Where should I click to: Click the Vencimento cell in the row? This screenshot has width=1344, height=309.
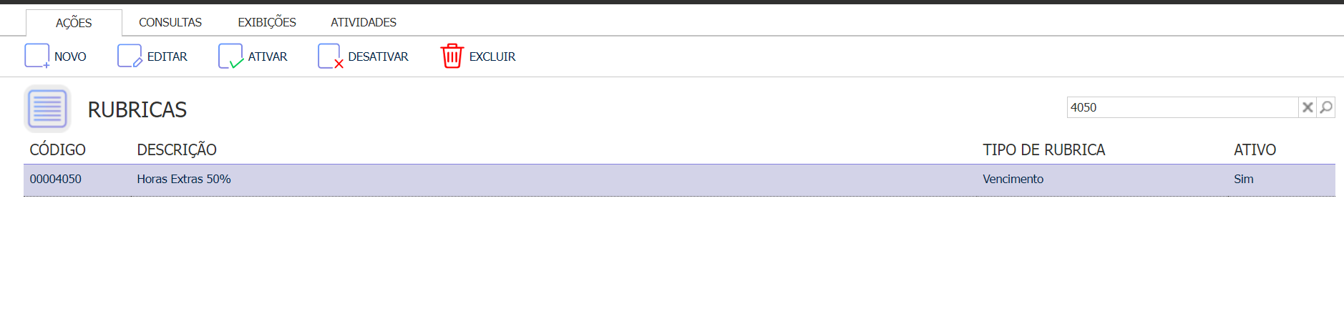tap(1013, 179)
